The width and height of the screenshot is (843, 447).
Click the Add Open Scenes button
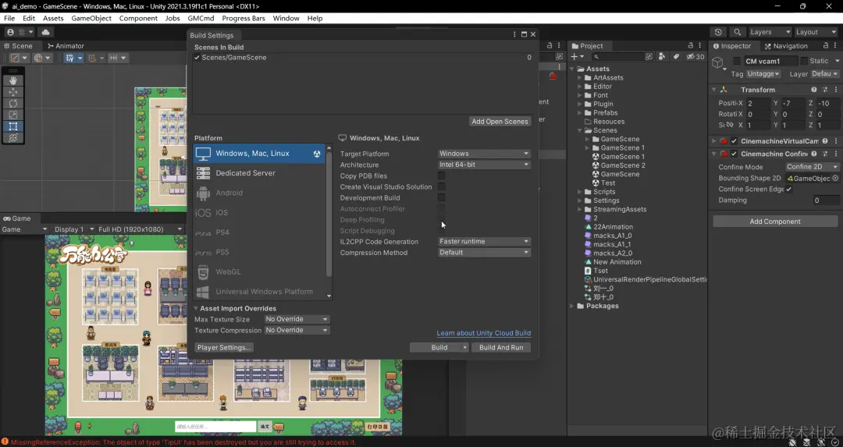click(x=500, y=122)
